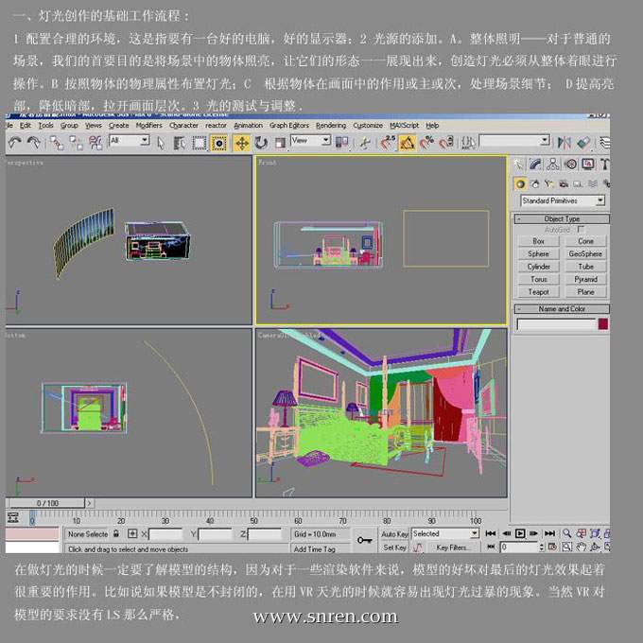Select the Lights category icon
643x643 pixels.
click(549, 184)
